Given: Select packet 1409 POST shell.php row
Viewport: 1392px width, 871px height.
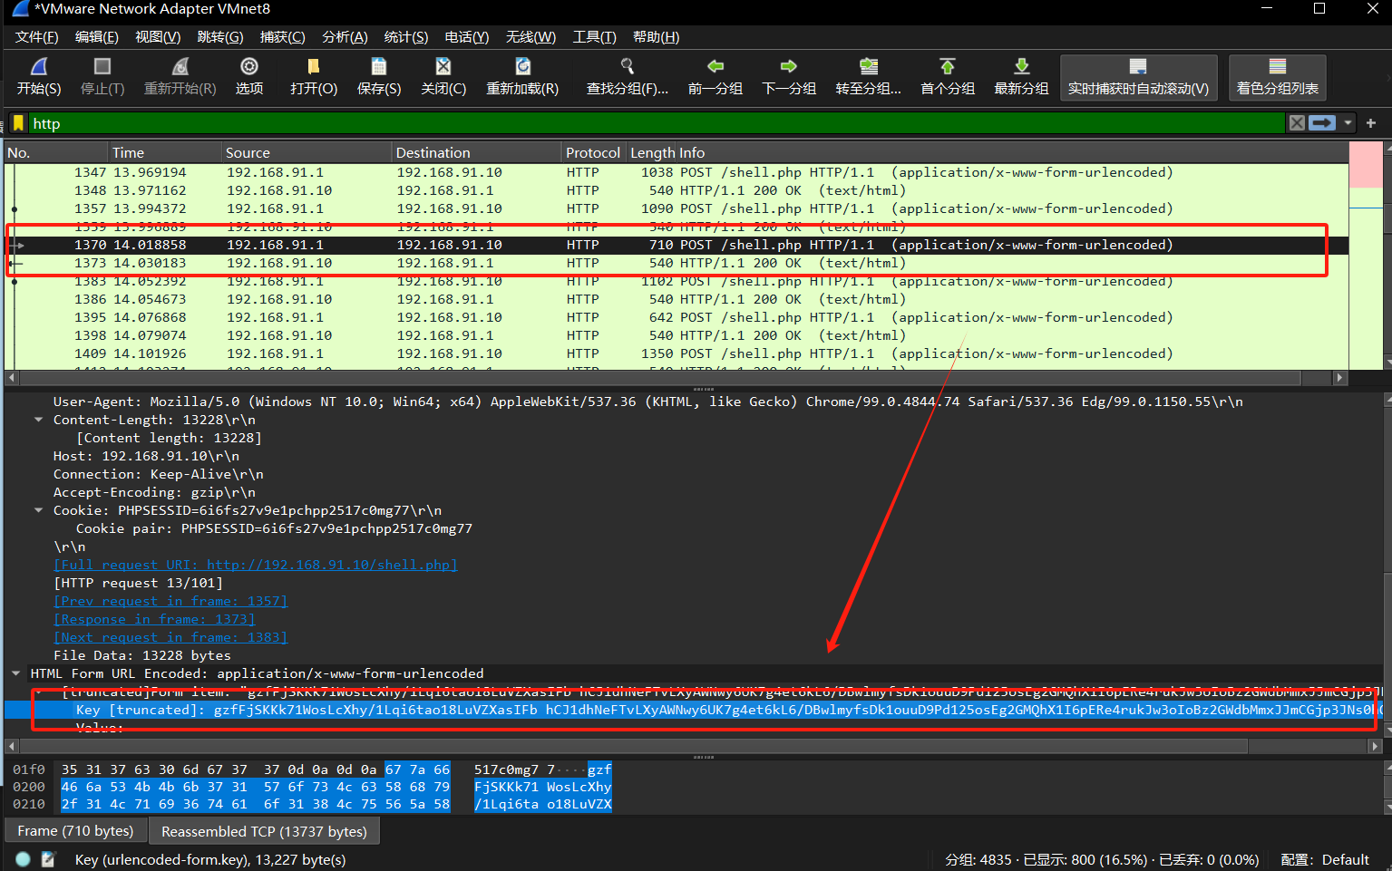Looking at the screenshot, I should click(677, 353).
